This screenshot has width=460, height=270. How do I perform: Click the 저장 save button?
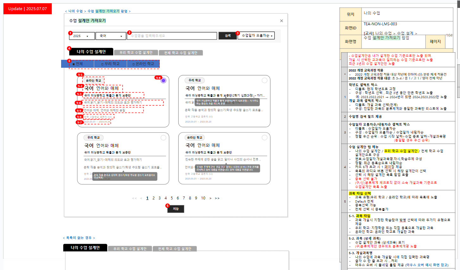(176, 209)
